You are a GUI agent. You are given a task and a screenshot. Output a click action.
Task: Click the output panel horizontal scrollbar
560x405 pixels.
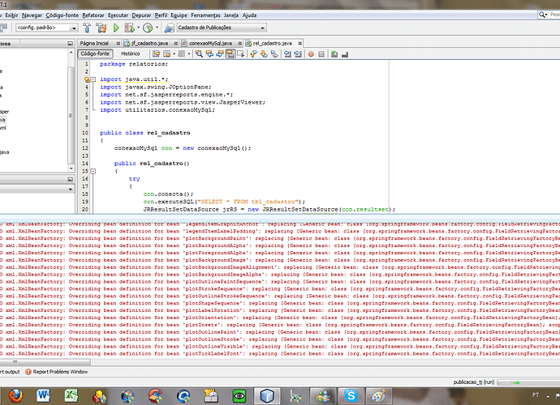coord(45,362)
